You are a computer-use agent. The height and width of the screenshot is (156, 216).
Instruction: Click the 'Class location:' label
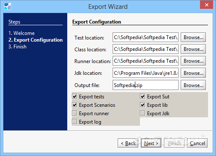tap(90, 50)
